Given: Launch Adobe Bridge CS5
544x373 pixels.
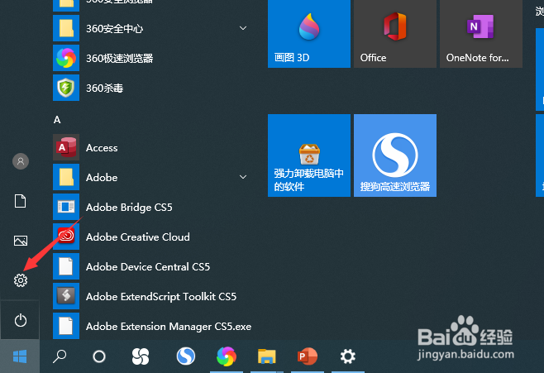Looking at the screenshot, I should tap(153, 207).
